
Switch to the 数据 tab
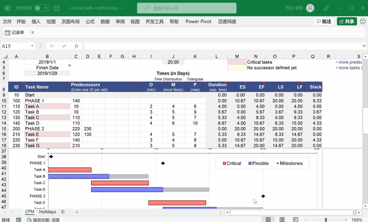105,21
